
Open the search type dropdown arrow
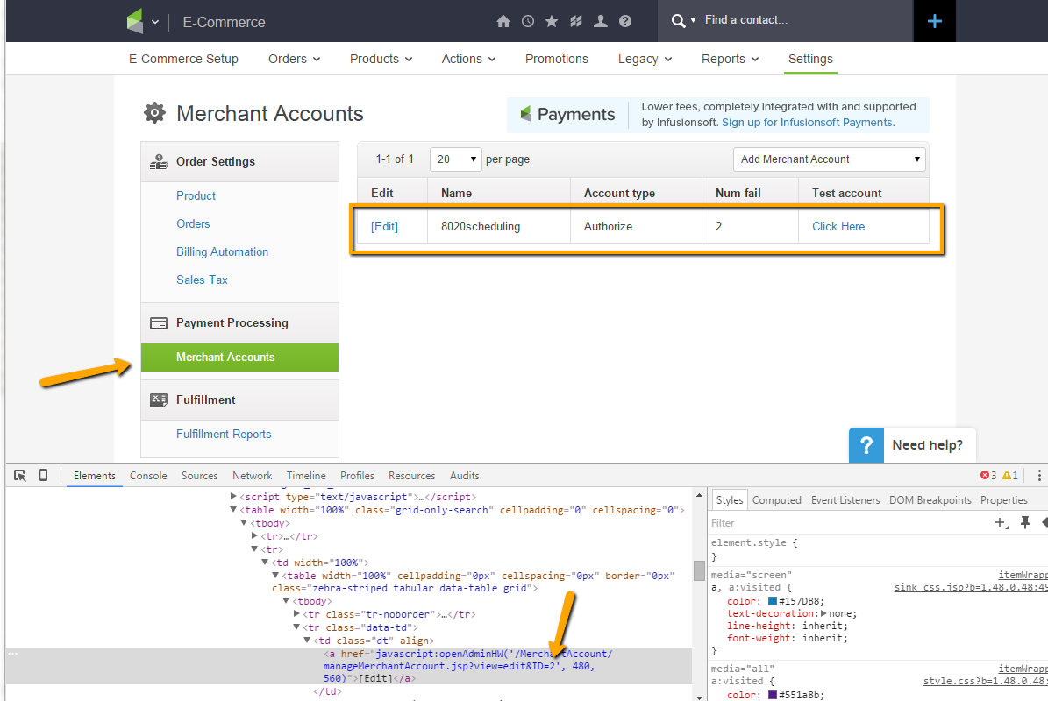click(693, 20)
